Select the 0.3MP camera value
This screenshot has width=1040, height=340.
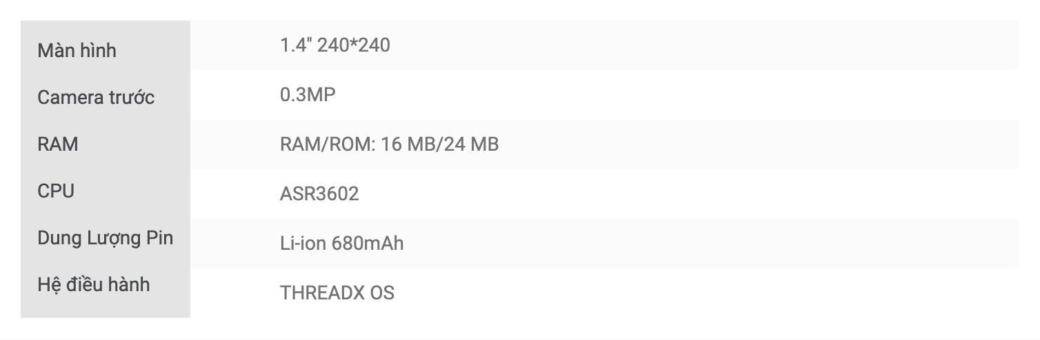pos(308,95)
